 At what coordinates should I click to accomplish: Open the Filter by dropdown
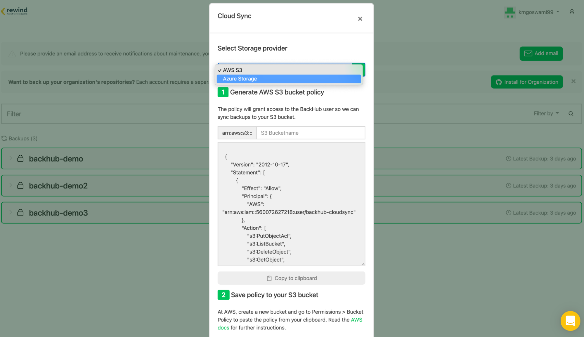tap(546, 114)
